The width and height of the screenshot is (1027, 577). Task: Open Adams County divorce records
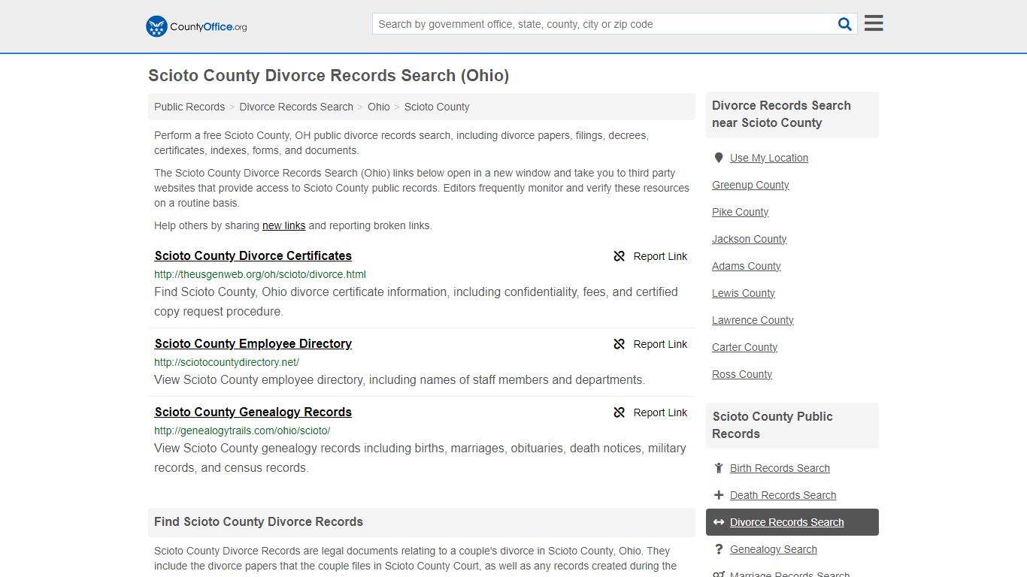tap(746, 266)
